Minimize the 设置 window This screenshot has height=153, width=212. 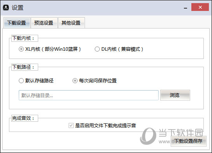185,8
